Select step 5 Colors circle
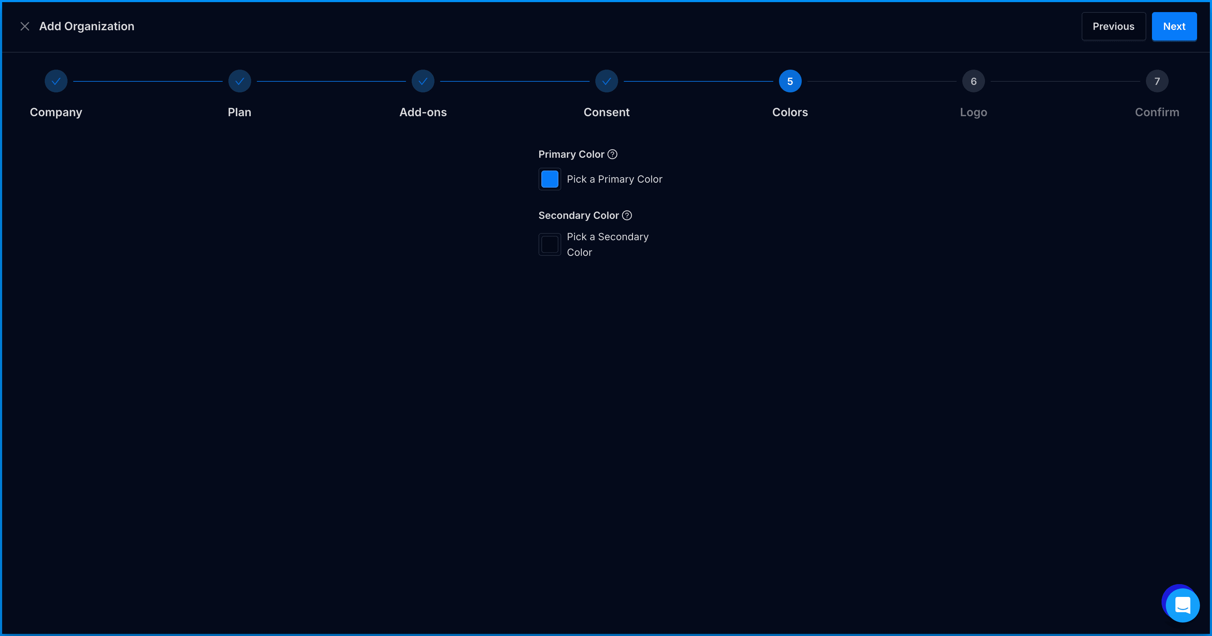The width and height of the screenshot is (1212, 636). pos(790,81)
